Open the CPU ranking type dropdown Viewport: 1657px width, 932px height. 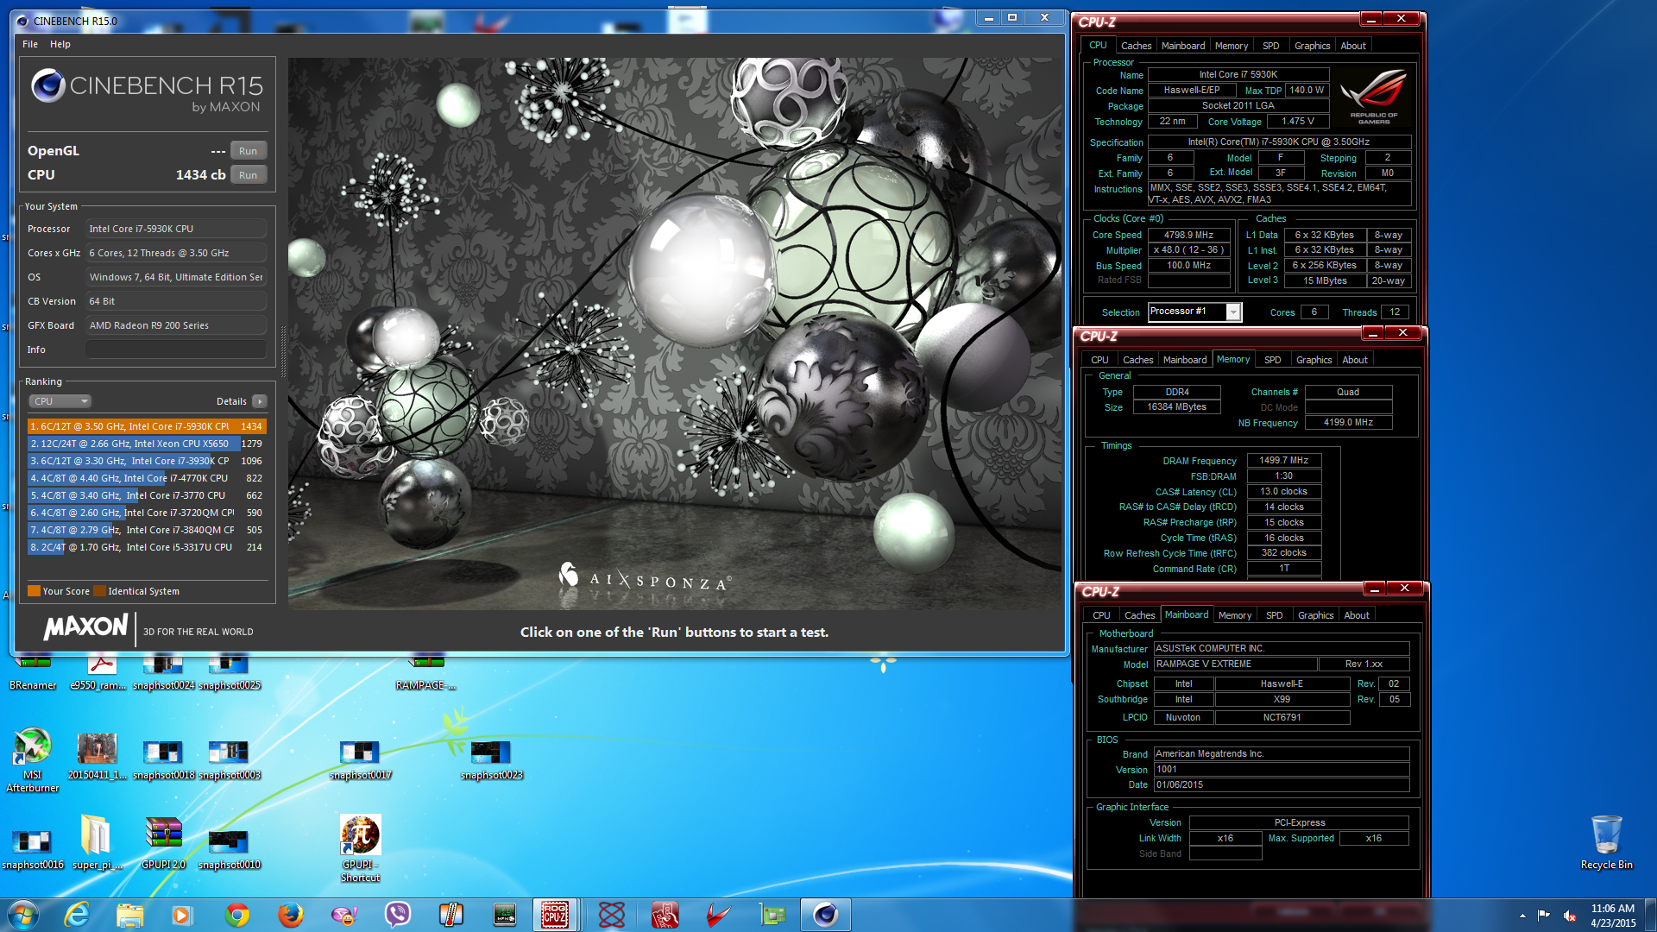click(x=60, y=401)
